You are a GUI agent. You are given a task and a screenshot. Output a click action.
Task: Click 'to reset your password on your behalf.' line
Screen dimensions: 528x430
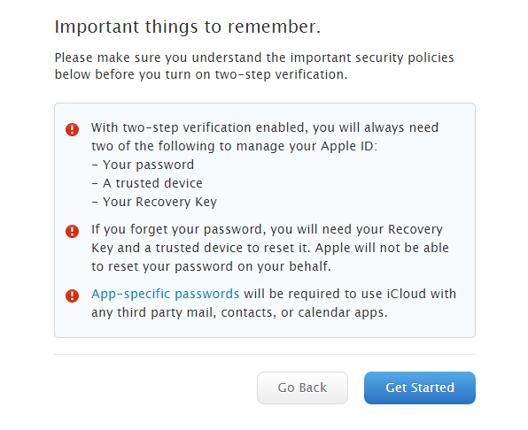click(x=211, y=266)
